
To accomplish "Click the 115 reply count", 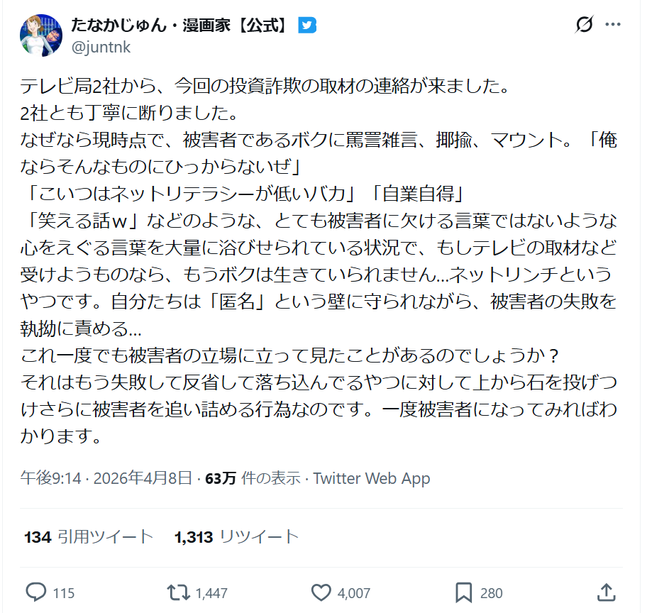I will tap(64, 593).
